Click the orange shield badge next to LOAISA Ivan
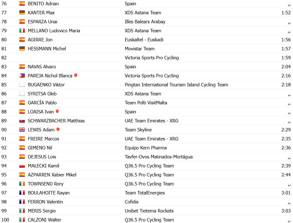Viewport: 293px width, 223px height. point(57,111)
